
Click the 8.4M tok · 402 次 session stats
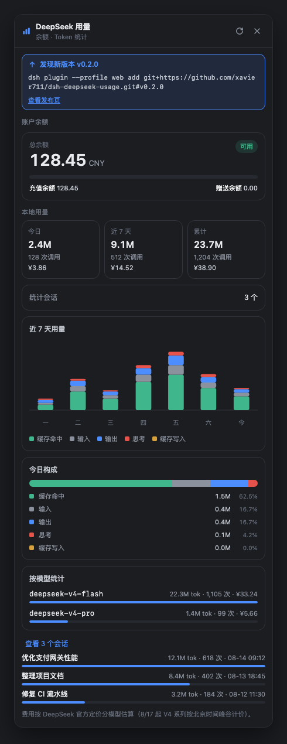(x=217, y=675)
